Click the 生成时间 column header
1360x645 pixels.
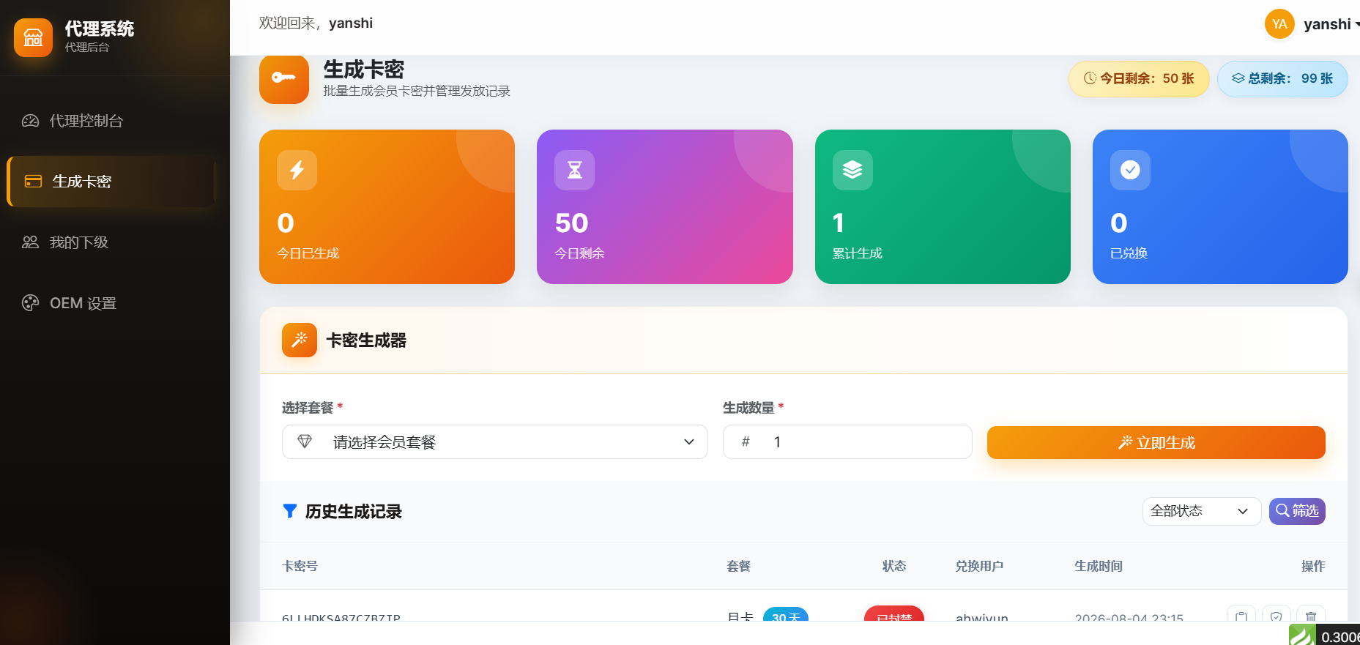[x=1099, y=566]
